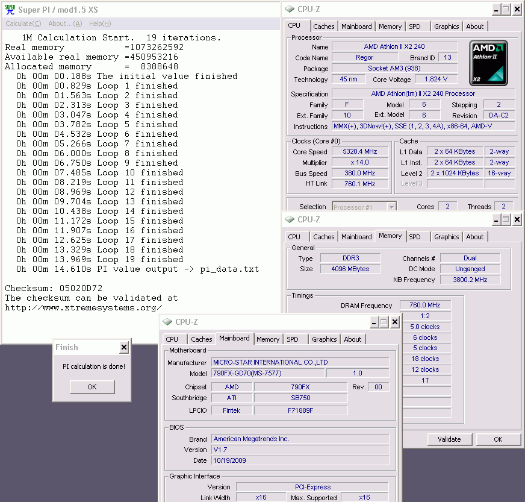This screenshot has height=502, width=525.
Task: Click the Bus Speed 380.0 MHz value
Action: [360, 173]
